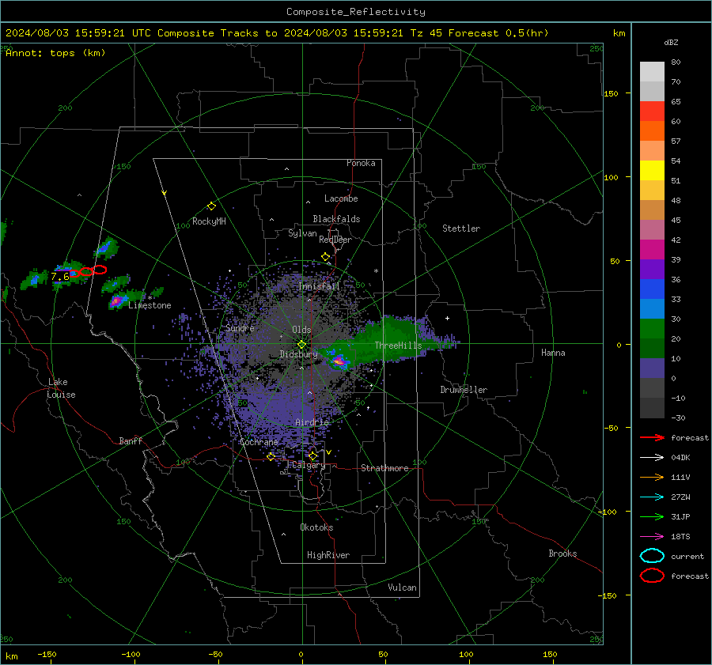This screenshot has width=712, height=665.
Task: Click the Lacombe city label
Action: (x=341, y=198)
